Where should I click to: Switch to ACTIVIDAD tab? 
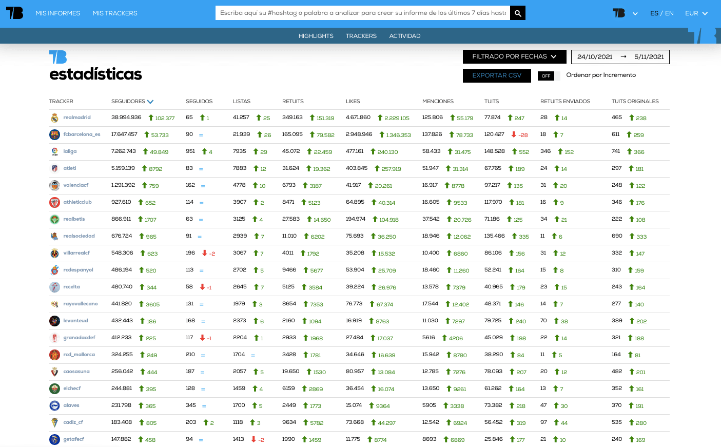click(405, 36)
